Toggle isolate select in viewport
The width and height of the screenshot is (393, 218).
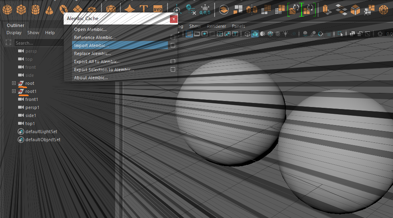tap(340, 34)
